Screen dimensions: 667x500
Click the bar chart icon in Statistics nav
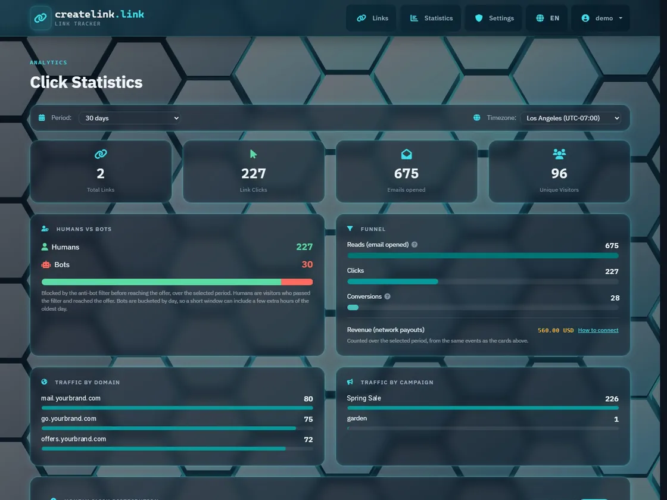point(413,18)
